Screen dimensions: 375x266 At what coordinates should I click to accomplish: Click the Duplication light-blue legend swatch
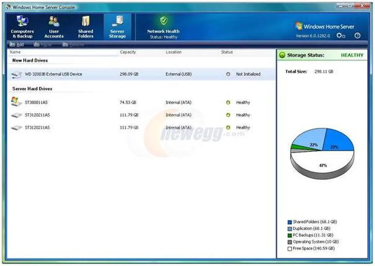(290, 229)
